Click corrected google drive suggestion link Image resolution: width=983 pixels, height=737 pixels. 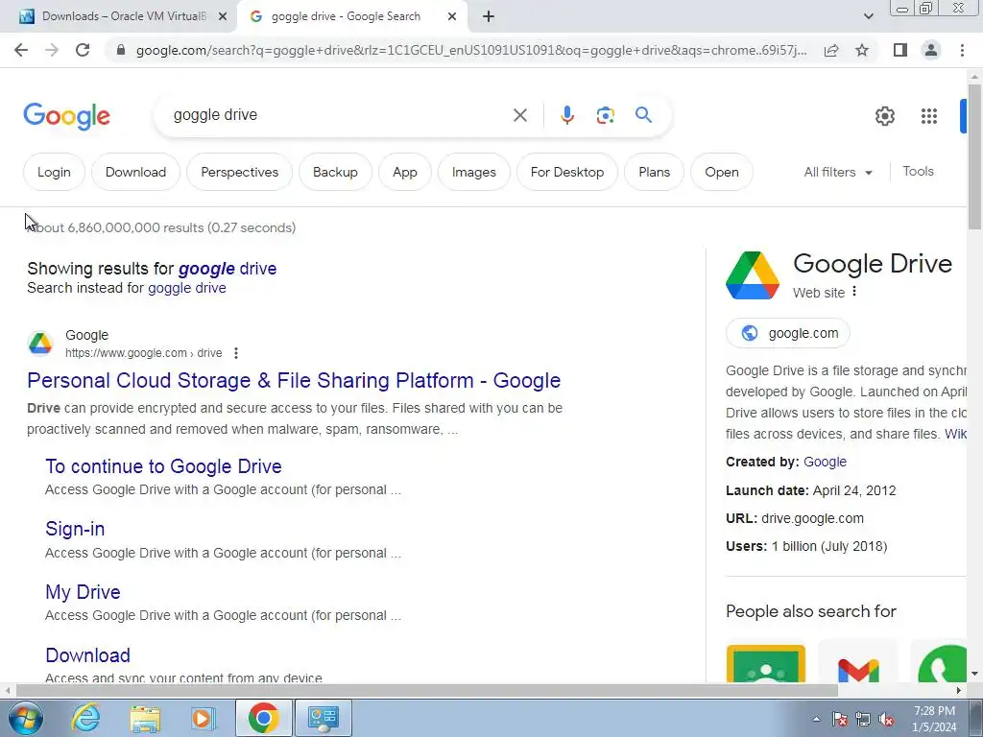coord(228,269)
